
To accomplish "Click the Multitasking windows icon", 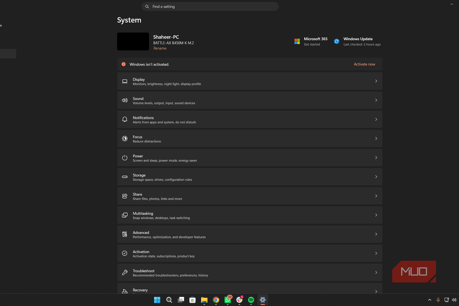I will tap(125, 215).
